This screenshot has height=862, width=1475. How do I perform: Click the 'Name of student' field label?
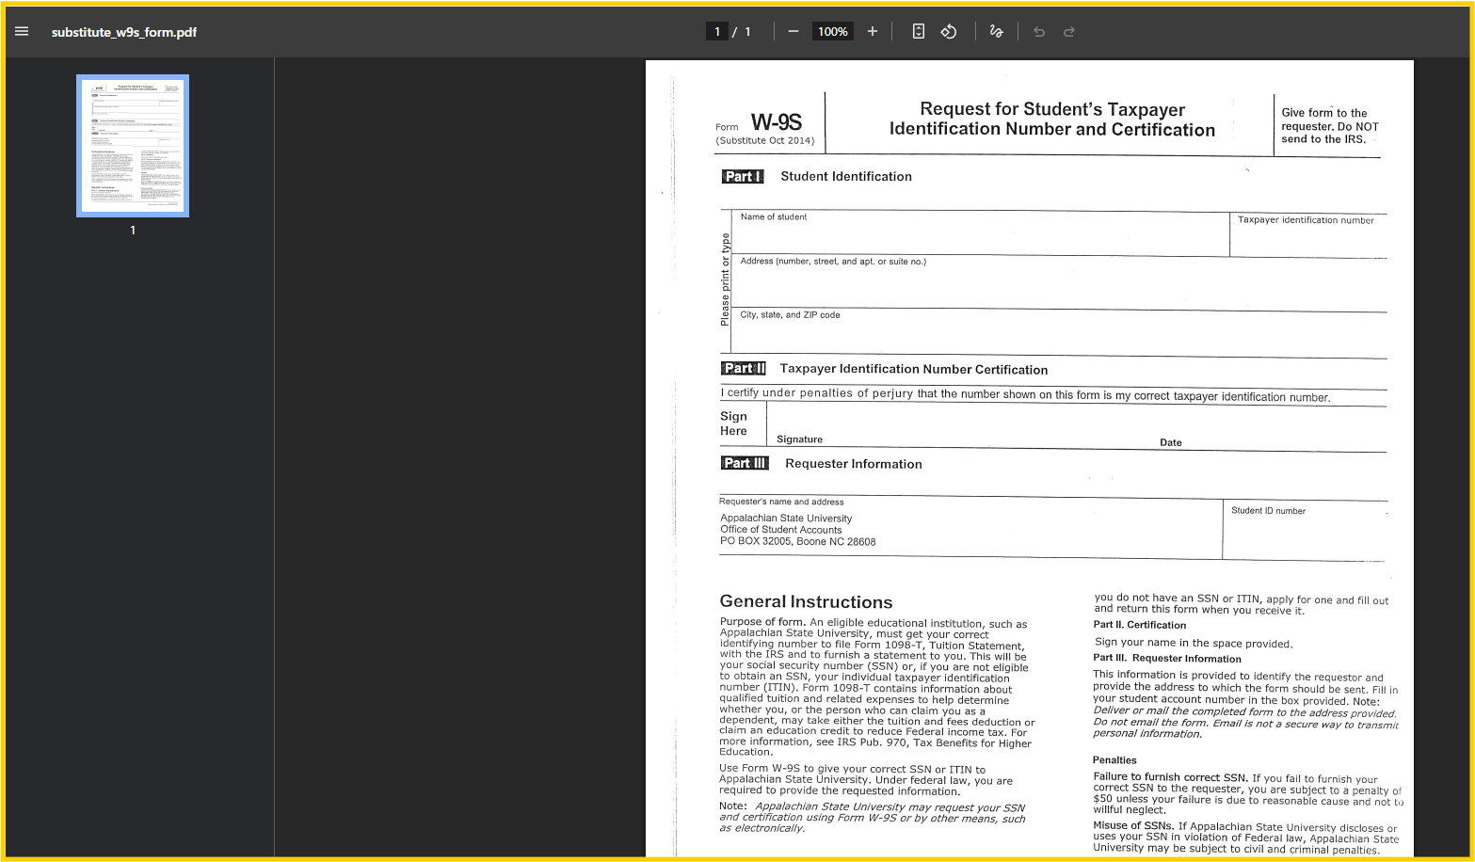[x=774, y=216]
